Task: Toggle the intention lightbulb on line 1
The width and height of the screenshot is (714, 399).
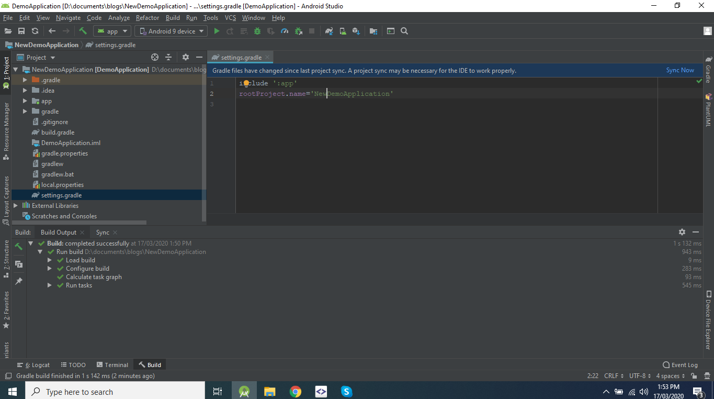Action: point(245,83)
